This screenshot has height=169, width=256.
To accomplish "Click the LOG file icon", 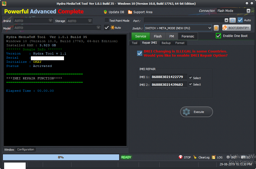I will coord(214,157).
